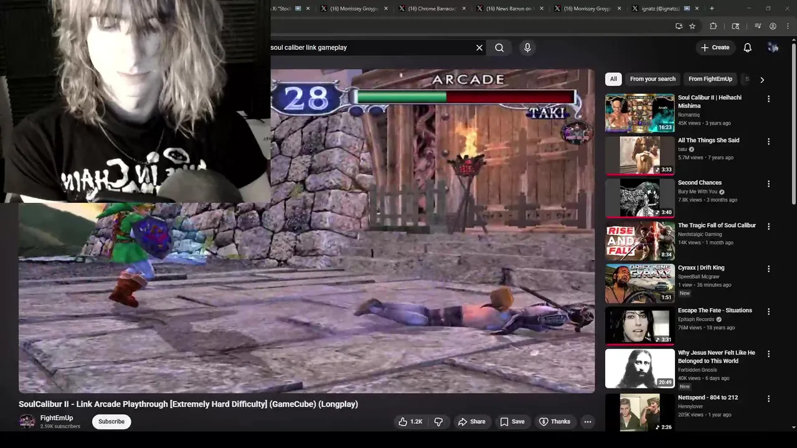This screenshot has width=797, height=448.
Task: Open a new browser tab
Action: pos(712,8)
